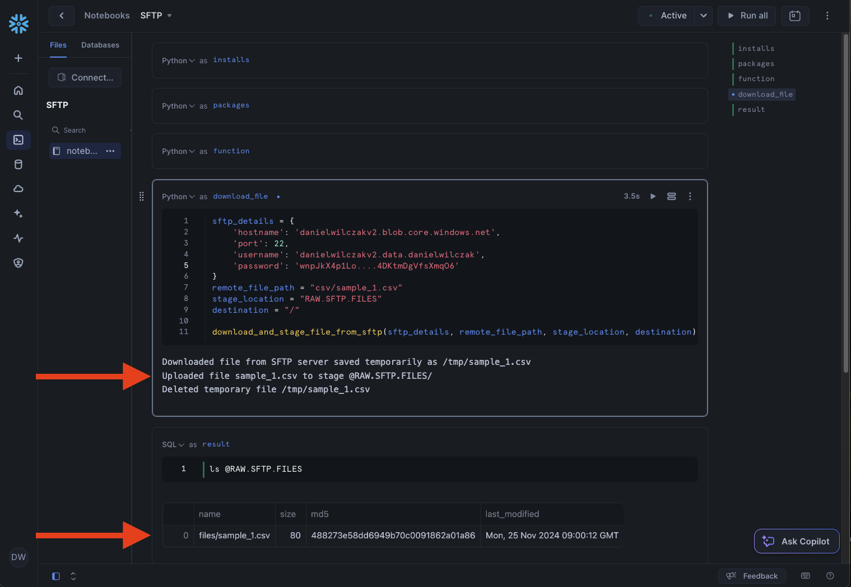Toggle the left sidebar panel
Image resolution: width=851 pixels, height=587 pixels.
pyautogui.click(x=56, y=576)
